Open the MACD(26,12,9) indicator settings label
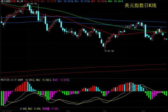The width and height of the screenshot is (168, 112). (9, 80)
